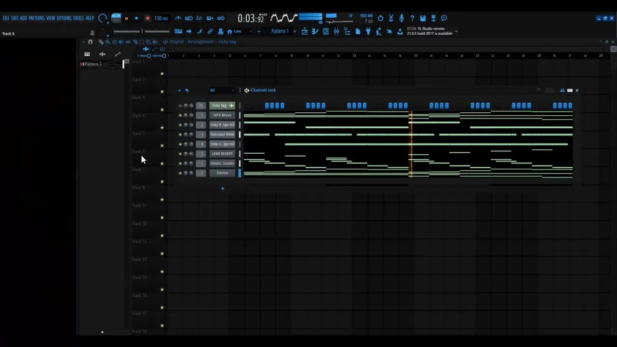Mute the Electra channel LED
617x347 pixels.
click(x=180, y=173)
